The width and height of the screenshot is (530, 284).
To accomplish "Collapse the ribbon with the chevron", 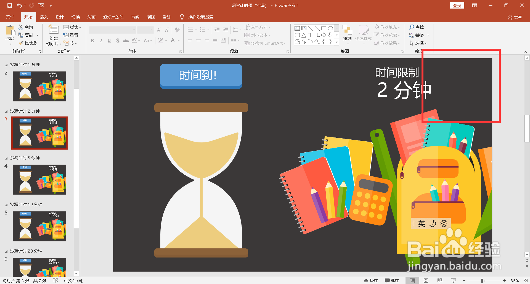I will tap(525, 52).
